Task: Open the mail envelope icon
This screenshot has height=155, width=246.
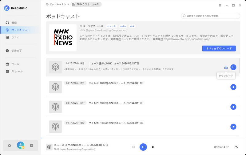Action: point(32,146)
